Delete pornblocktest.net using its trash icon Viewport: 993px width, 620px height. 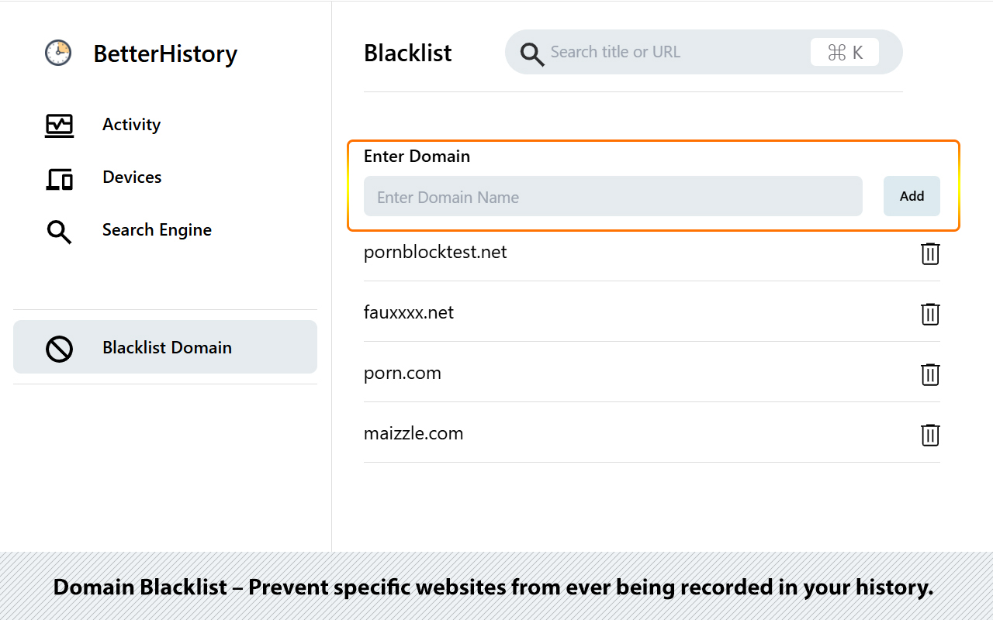(929, 253)
